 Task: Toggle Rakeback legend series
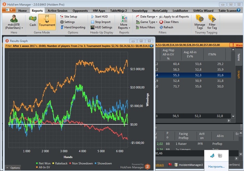[60, 163]
